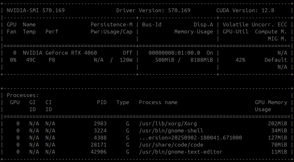Screen dimensions: 294x162
Task: Click the CUDA Version 12.8 text
Action: coord(245,10)
